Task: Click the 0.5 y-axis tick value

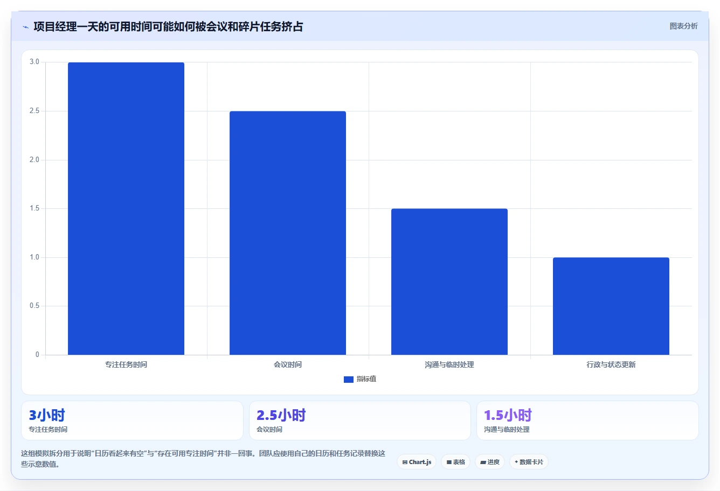Action: [34, 306]
